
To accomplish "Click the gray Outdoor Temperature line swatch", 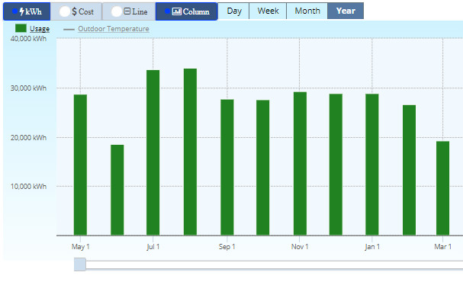I will point(69,29).
